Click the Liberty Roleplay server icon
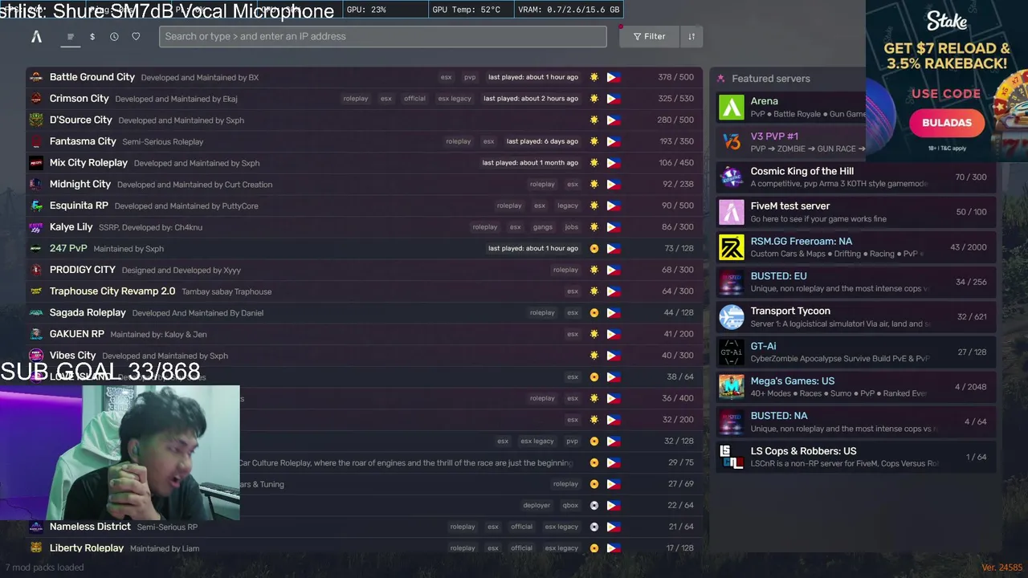This screenshot has height=578, width=1028. point(36,547)
